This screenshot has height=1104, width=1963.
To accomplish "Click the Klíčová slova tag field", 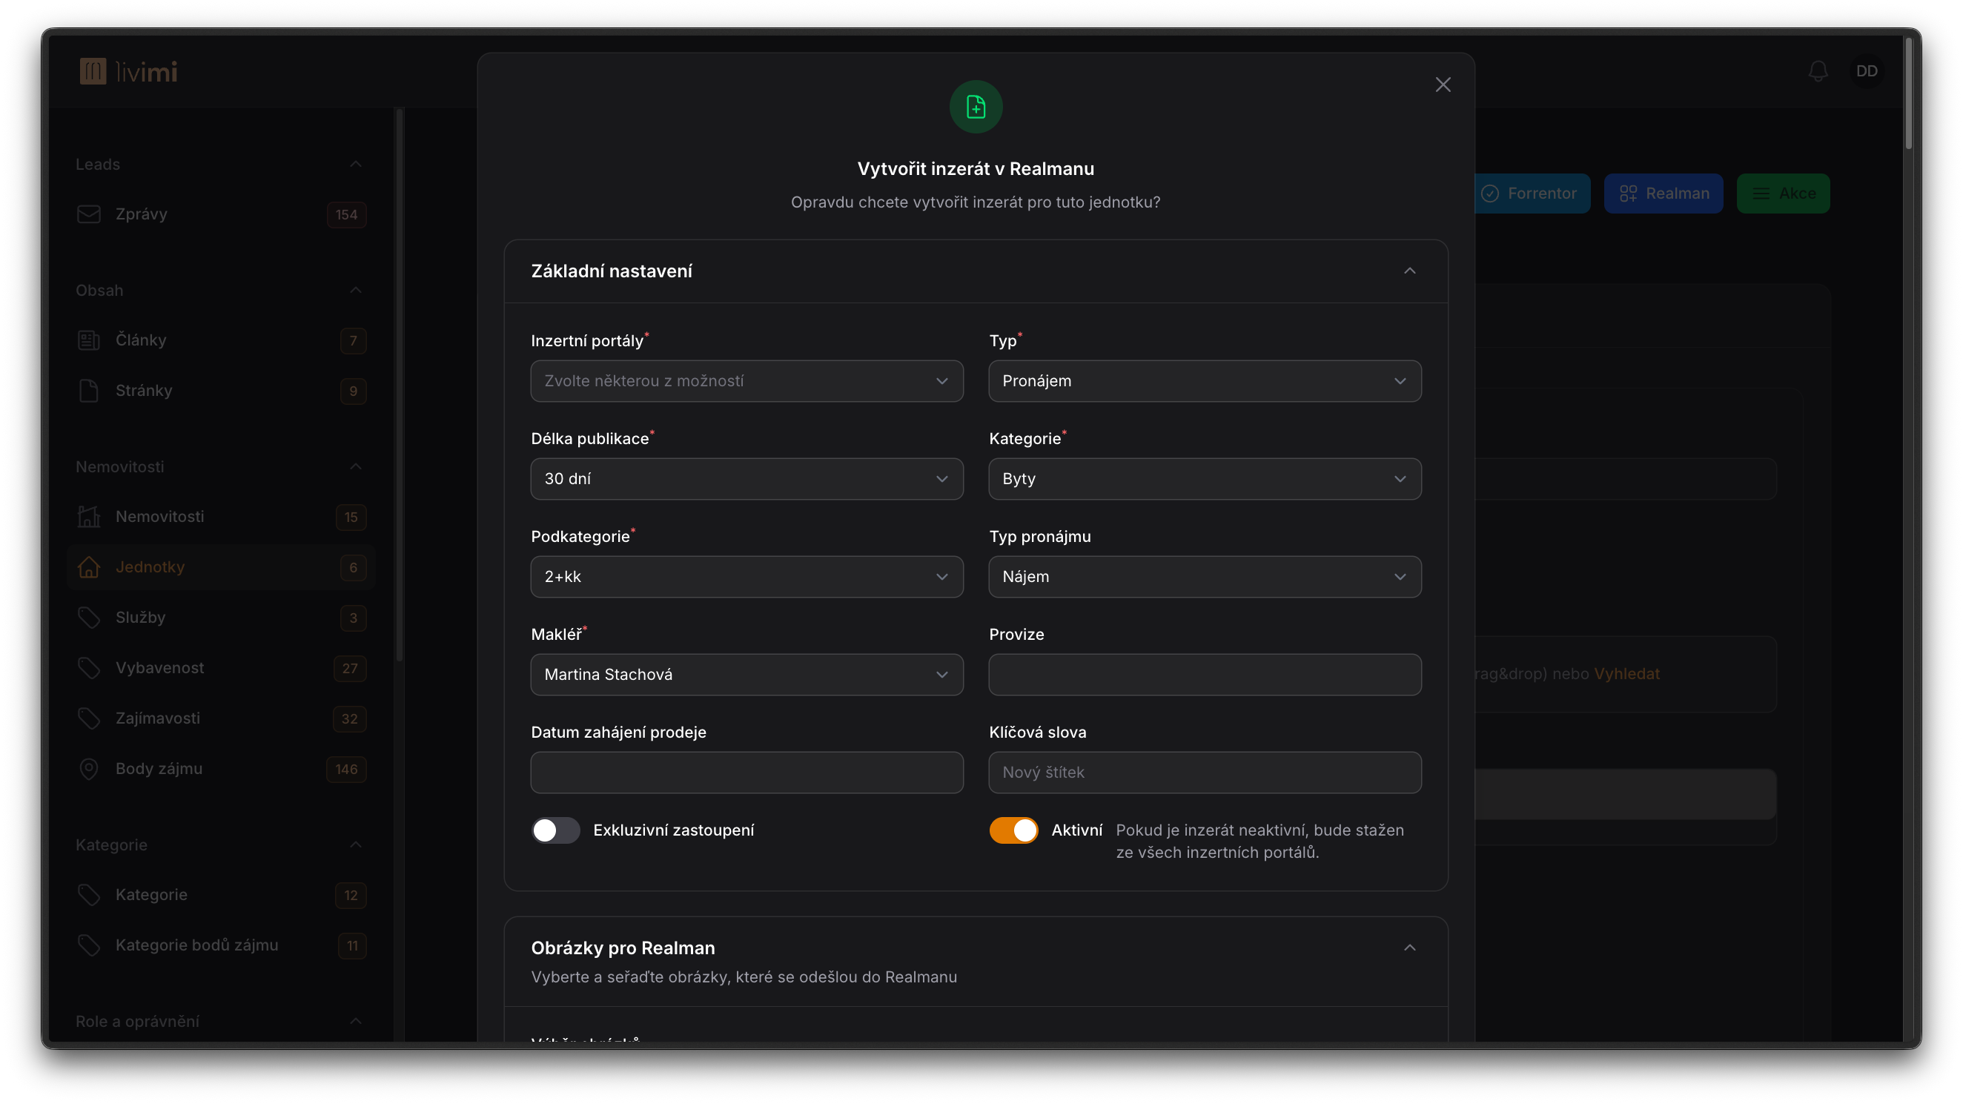I will coord(1205,773).
